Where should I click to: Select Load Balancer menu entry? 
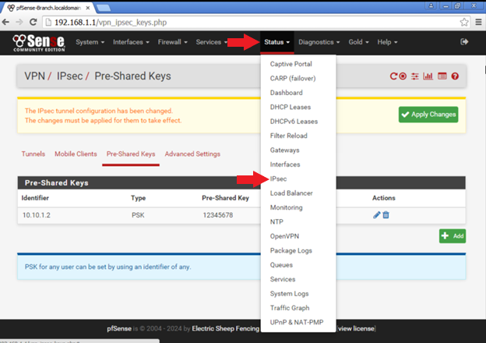291,193
